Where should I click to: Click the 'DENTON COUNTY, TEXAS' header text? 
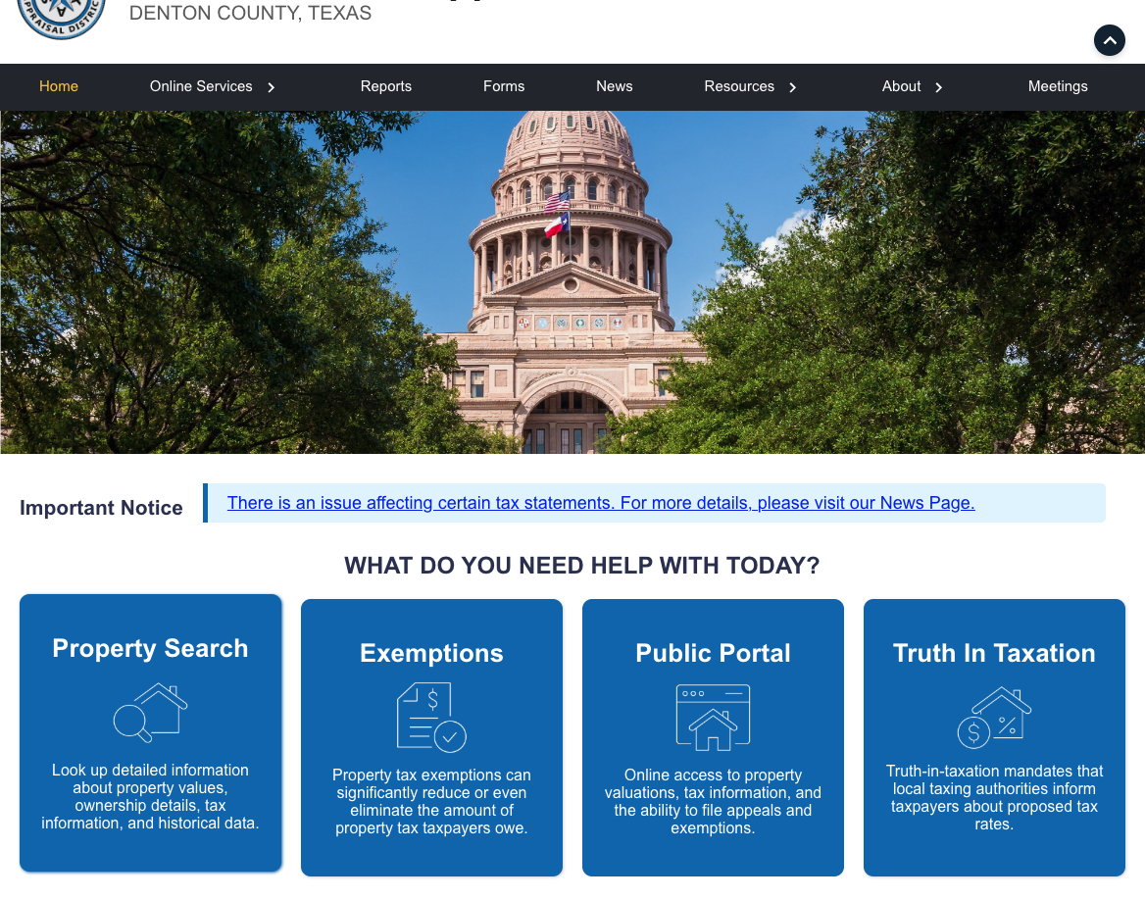tap(251, 13)
